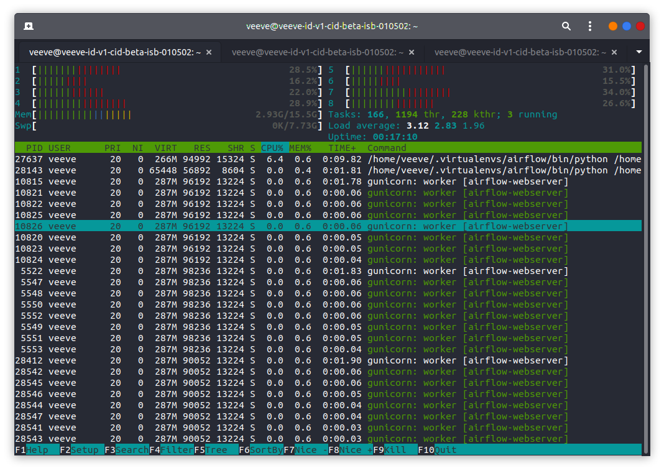Image resolution: width=664 pixels, height=471 pixels.
Task: Open F6 SortBy menu
Action: click(x=261, y=450)
